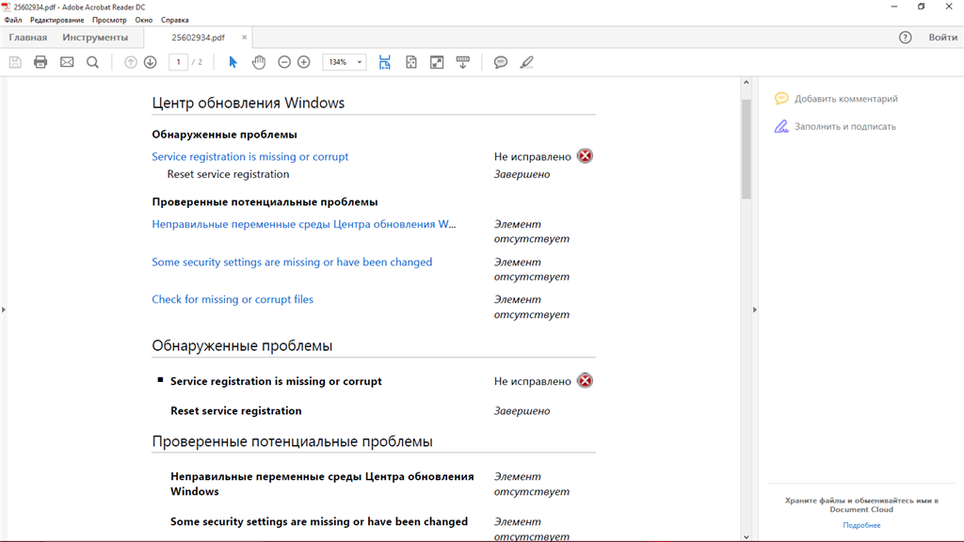
Task: Zoom out with minus icon
Action: tap(284, 62)
